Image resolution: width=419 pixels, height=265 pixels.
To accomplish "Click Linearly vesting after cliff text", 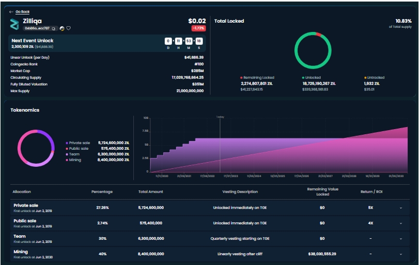I will 240,254.
